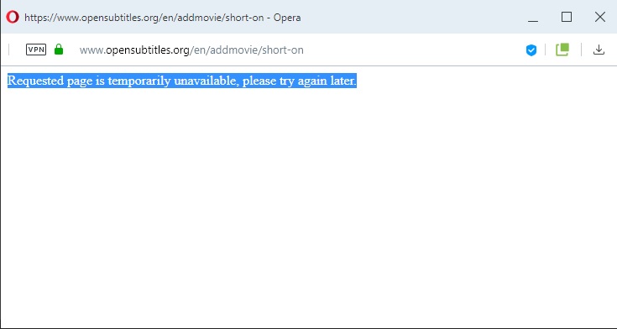Open the downloads arrow icon
The image size is (617, 329).
tap(599, 50)
